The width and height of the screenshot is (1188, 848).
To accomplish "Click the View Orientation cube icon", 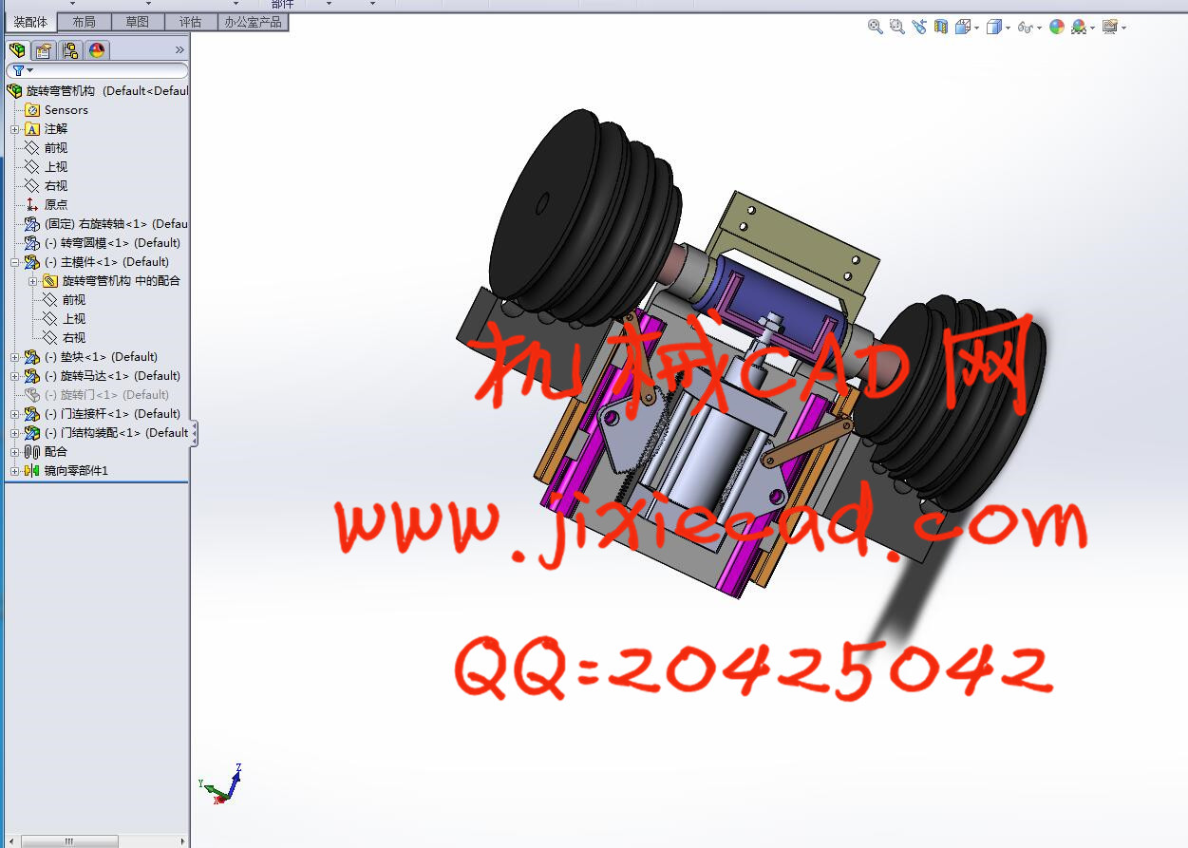I will pos(963,28).
